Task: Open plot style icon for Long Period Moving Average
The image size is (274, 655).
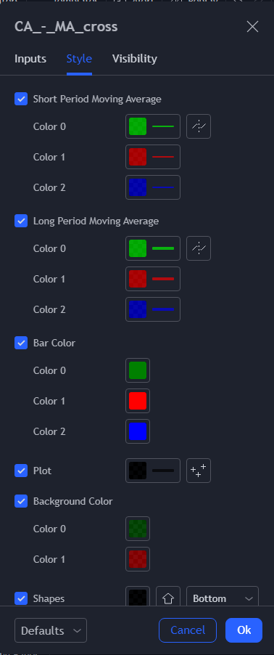Action: point(199,248)
